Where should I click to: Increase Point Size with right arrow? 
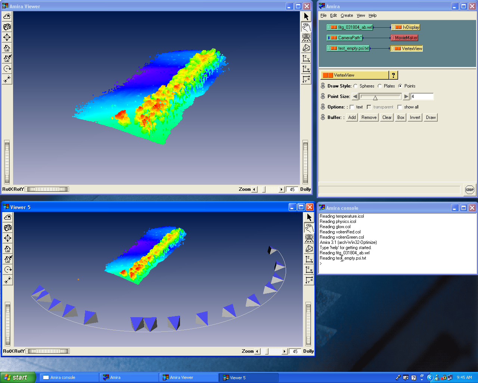[406, 96]
